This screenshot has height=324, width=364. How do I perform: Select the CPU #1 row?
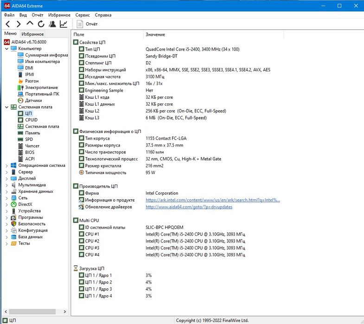162,235
